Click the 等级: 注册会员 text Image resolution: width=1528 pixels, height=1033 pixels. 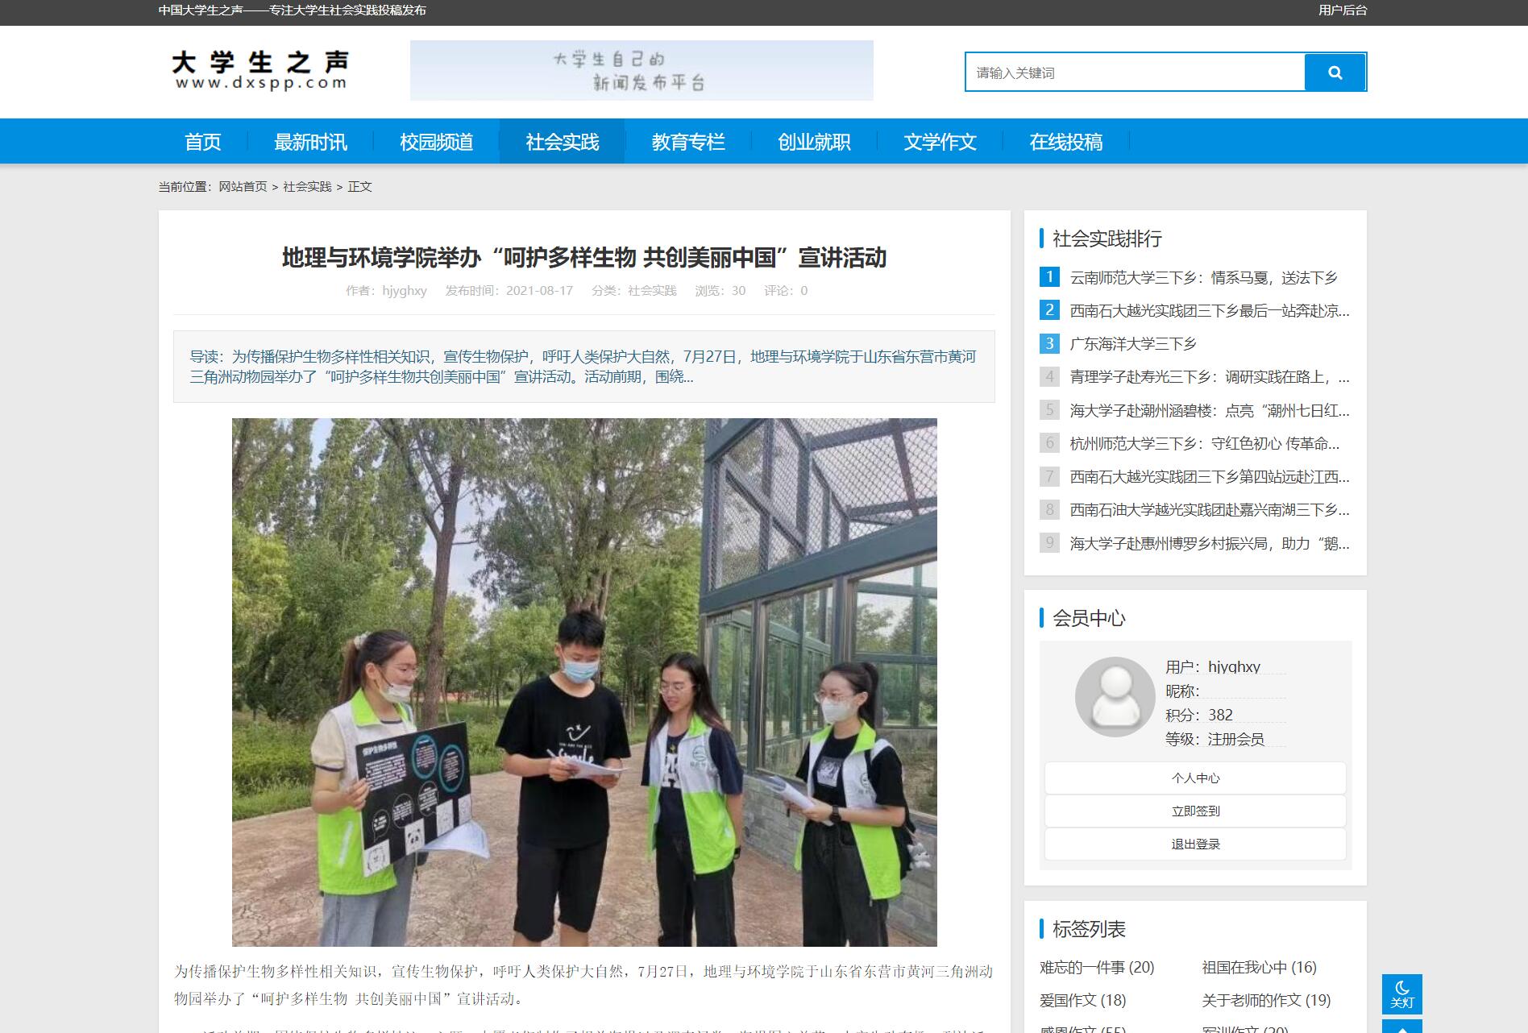pyautogui.click(x=1215, y=740)
